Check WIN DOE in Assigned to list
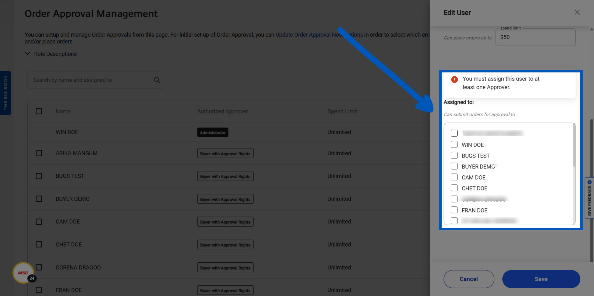The height and width of the screenshot is (296, 594). click(454, 144)
